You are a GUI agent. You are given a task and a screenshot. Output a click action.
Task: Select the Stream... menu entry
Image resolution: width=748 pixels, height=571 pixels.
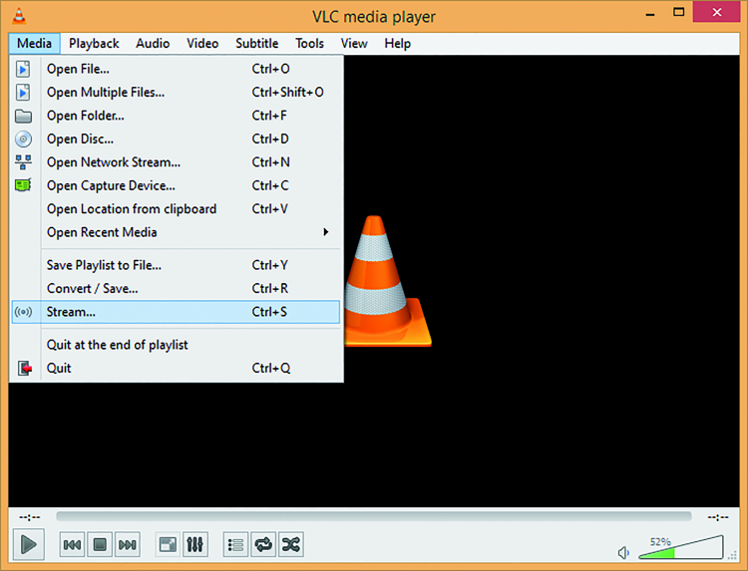click(x=176, y=312)
